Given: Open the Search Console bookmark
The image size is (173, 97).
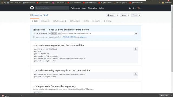Looking at the screenshot, I should coord(14,3).
